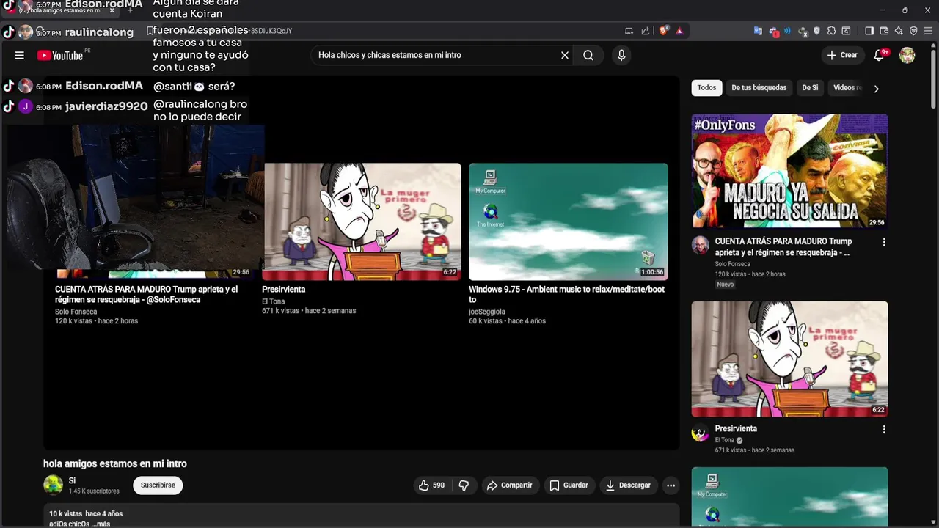Share this page from address bar

pyautogui.click(x=646, y=31)
